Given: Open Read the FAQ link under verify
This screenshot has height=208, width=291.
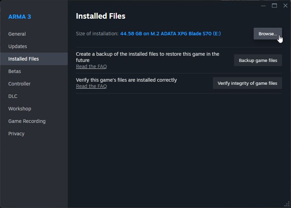Looking at the screenshot, I should (x=91, y=86).
